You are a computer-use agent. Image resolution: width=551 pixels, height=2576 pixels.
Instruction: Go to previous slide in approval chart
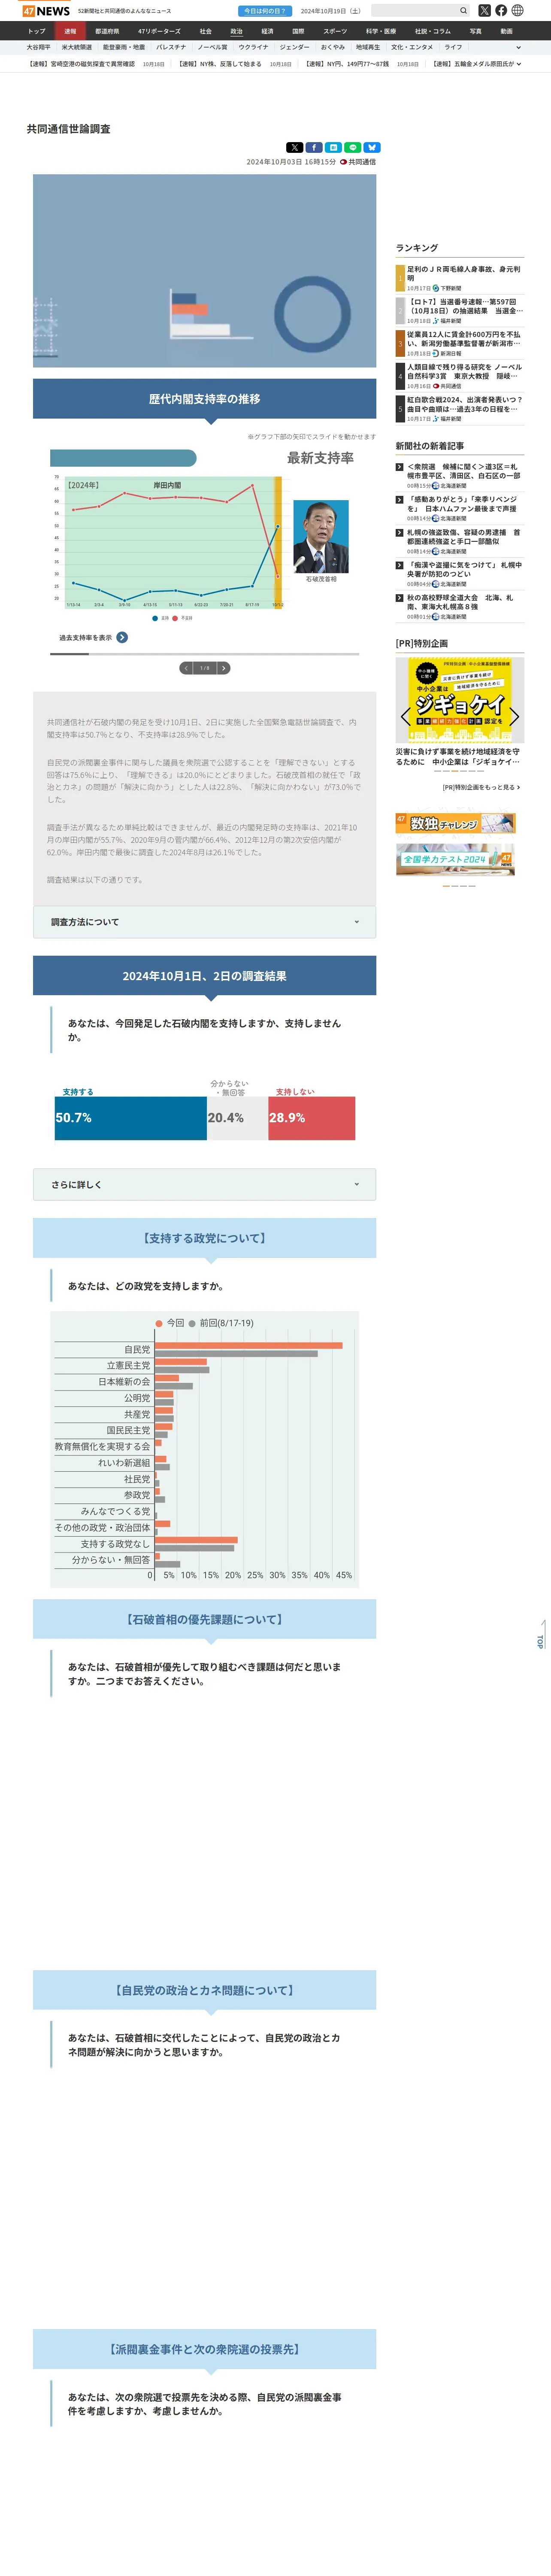point(186,668)
